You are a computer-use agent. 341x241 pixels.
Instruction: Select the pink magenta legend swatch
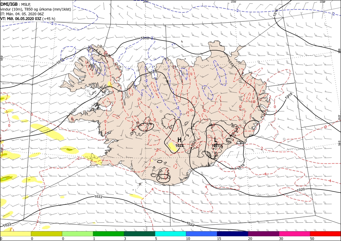[295, 234]
